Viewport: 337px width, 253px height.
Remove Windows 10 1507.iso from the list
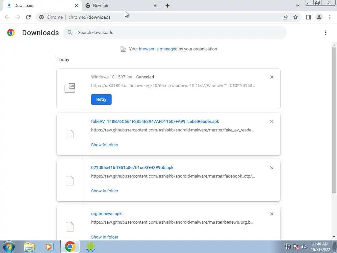point(272,77)
